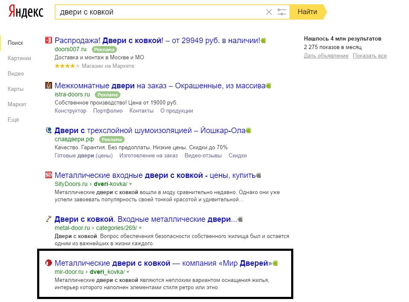Open the Готовые двери (цены) sitelink
409x302 pixels.
[x=84, y=156]
